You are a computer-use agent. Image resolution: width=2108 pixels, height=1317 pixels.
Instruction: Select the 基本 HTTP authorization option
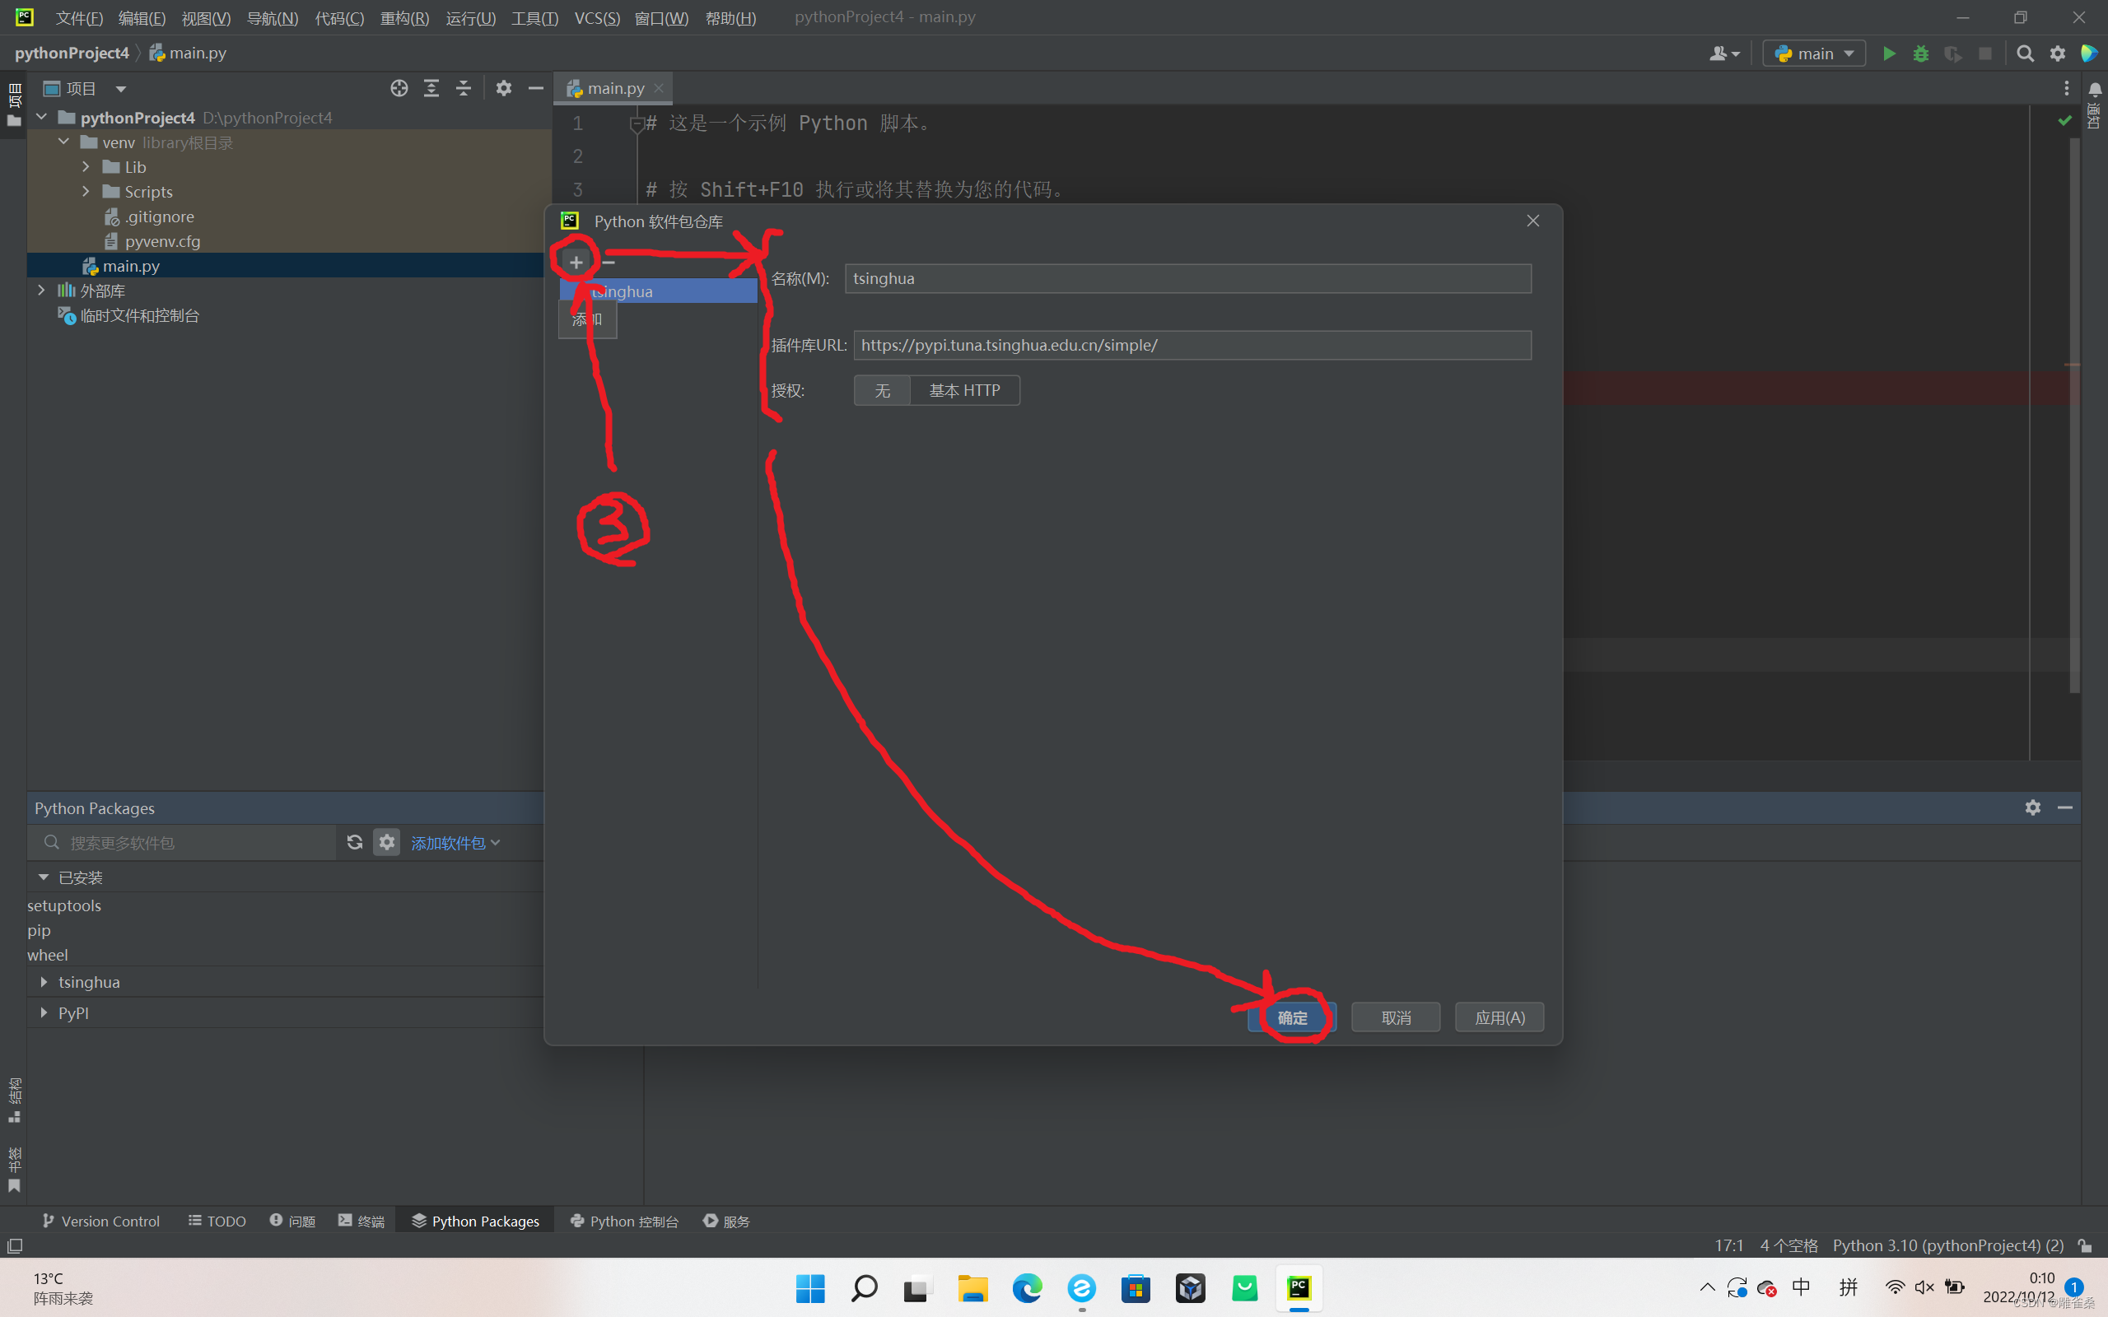[x=964, y=390]
